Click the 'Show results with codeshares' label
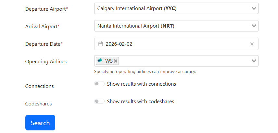 coord(141,101)
